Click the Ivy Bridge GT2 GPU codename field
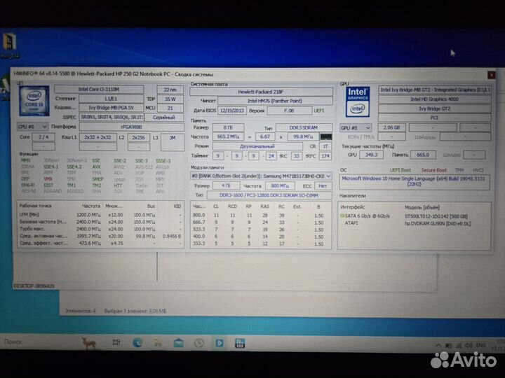Screen dimensions: 505x378 (434, 108)
